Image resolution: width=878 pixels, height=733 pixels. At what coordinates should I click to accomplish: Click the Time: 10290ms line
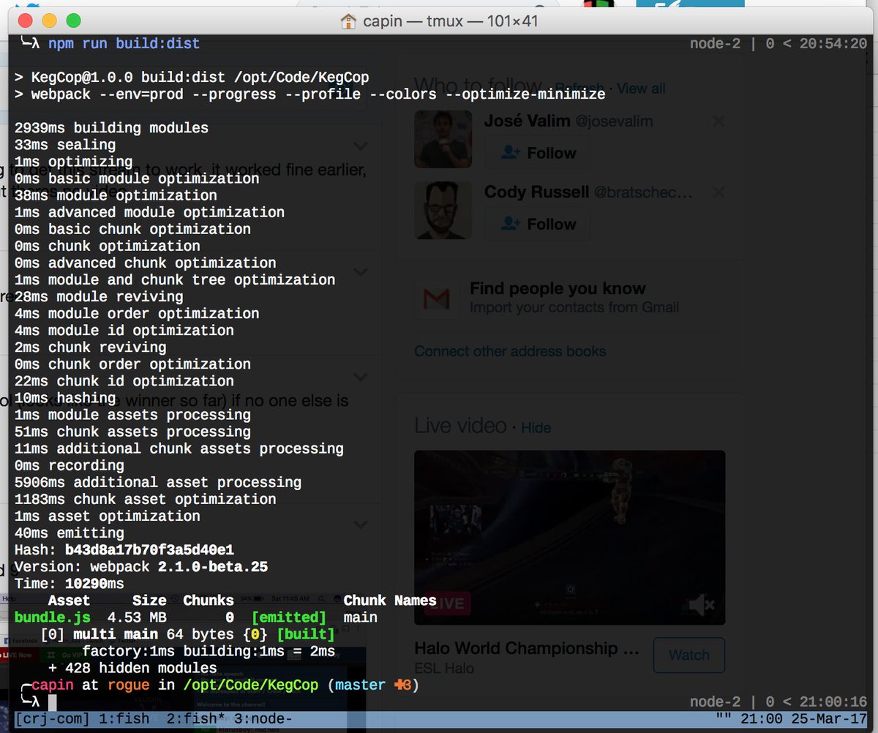(70, 583)
